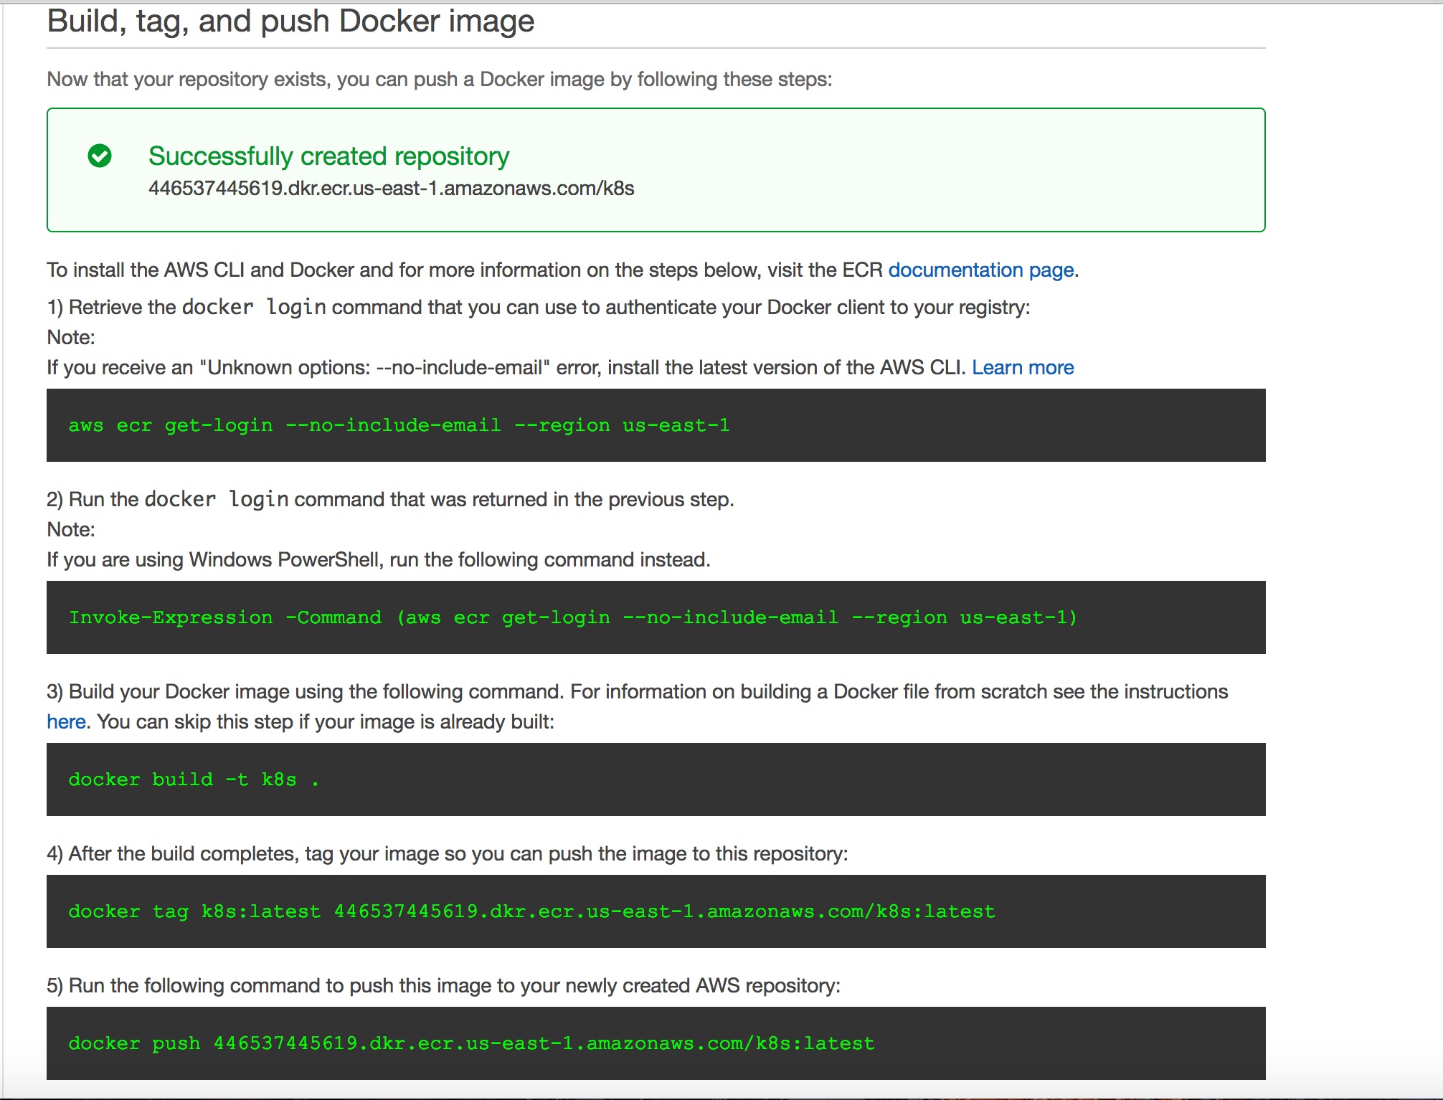Click step 1 'Retrieve the docker login' text
The height and width of the screenshot is (1100, 1443).
pyautogui.click(x=538, y=307)
